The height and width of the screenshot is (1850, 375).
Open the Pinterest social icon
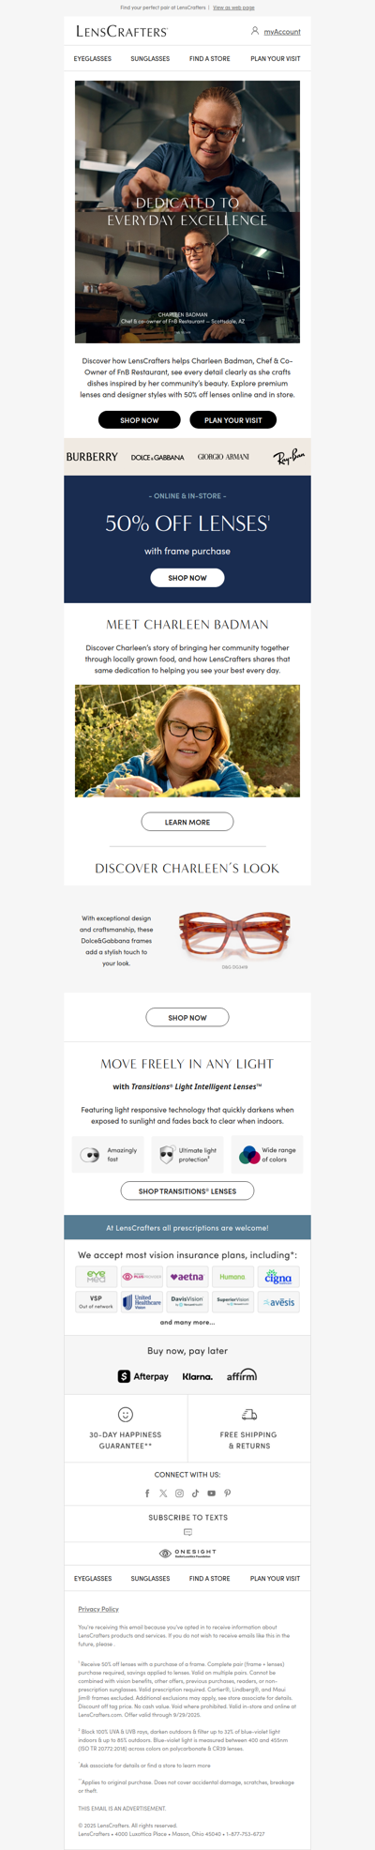(x=227, y=1493)
